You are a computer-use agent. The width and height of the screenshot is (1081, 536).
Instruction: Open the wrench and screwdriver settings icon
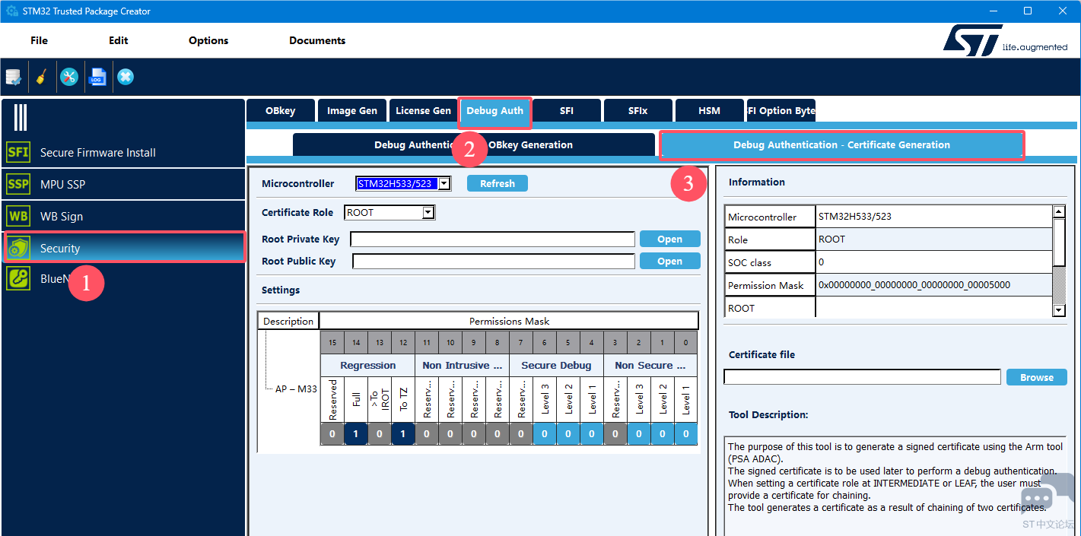pos(69,77)
